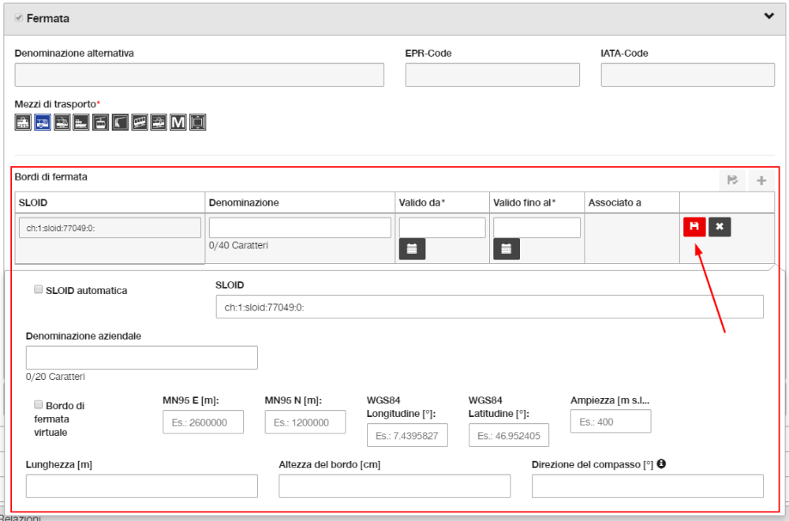Click the Valido fino al column header
This screenshot has height=521, width=789.
coord(537,202)
